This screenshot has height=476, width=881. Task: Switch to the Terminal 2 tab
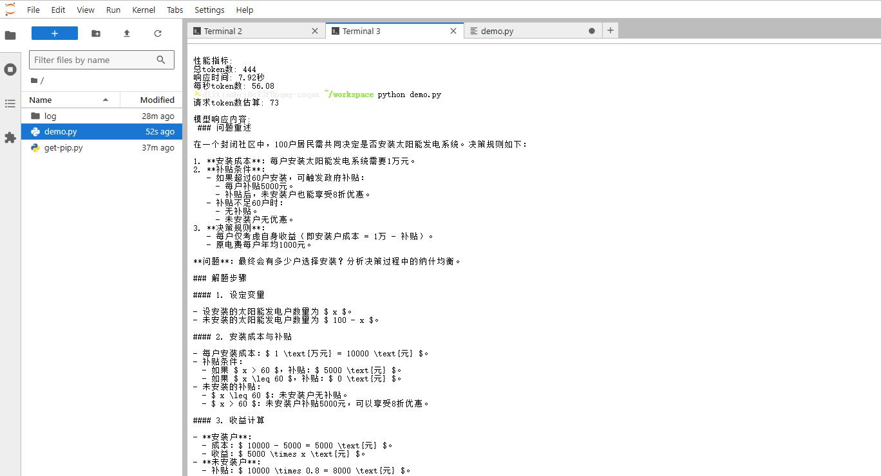pos(223,31)
